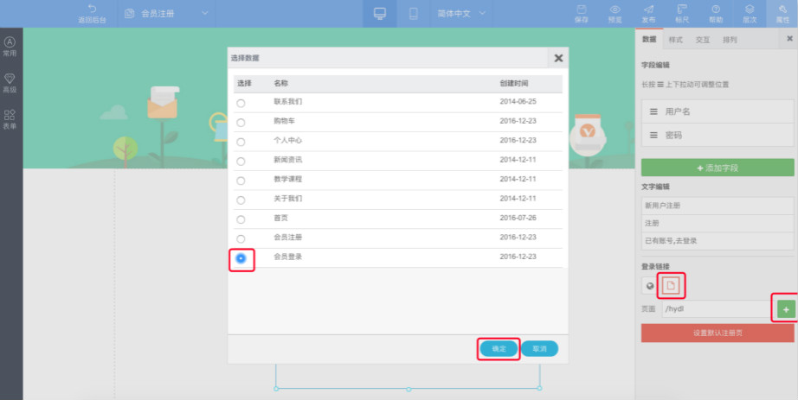This screenshot has height=400, width=798.
Task: Select the 购物车 radio button
Action: coord(241,122)
